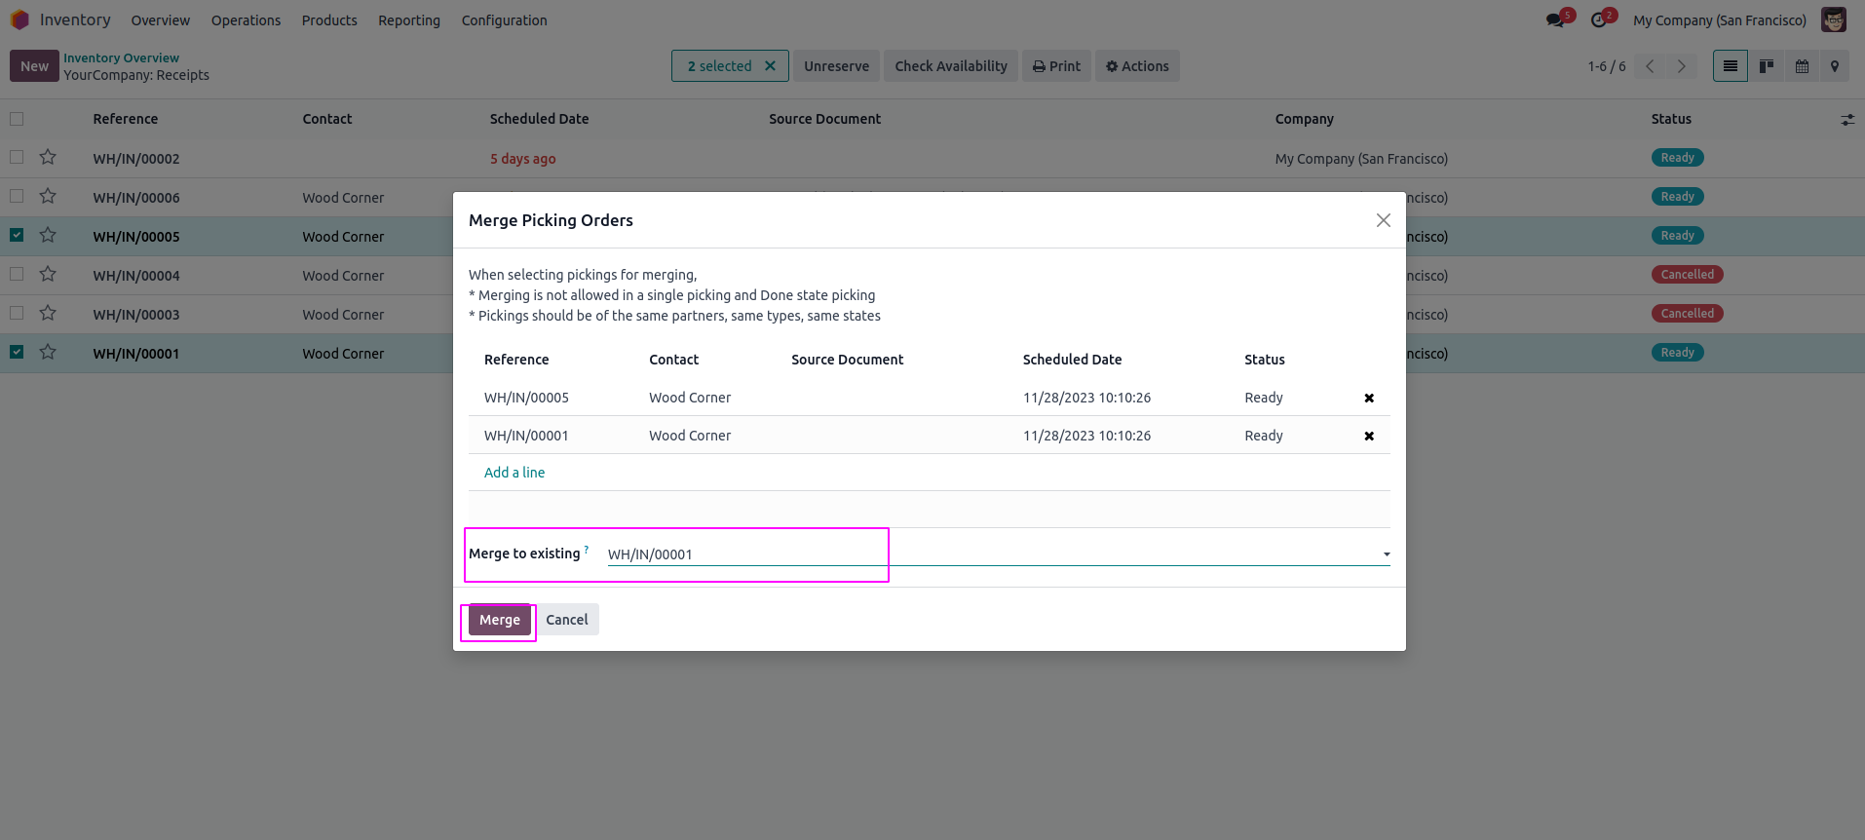Image resolution: width=1865 pixels, height=840 pixels.
Task: Click the Add a line link
Action: pos(514,473)
